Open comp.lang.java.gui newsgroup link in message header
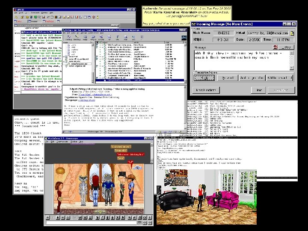The width and height of the screenshot is (308, 231). tap(86, 100)
